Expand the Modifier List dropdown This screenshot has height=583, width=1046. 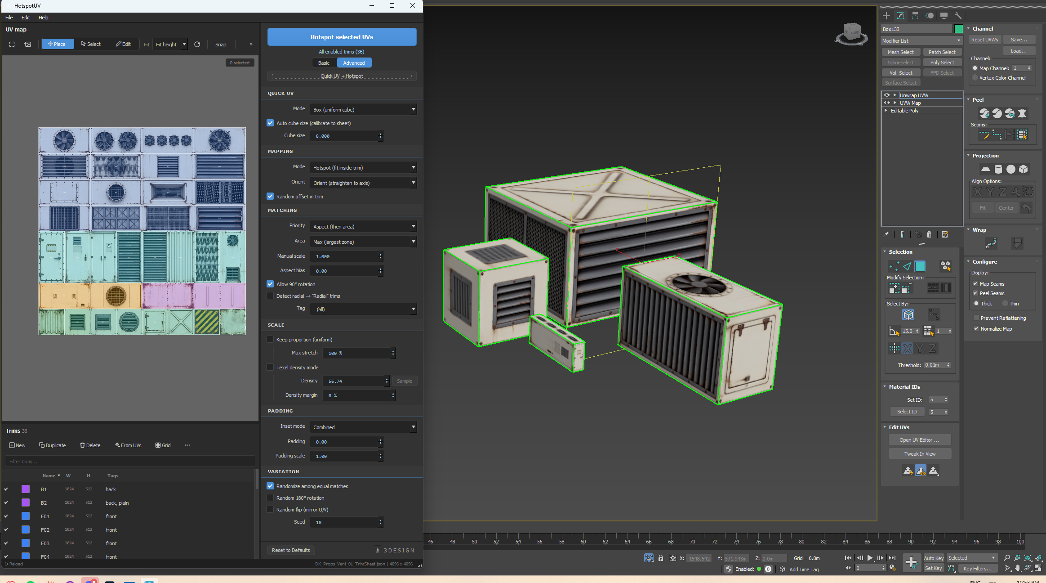click(x=921, y=40)
